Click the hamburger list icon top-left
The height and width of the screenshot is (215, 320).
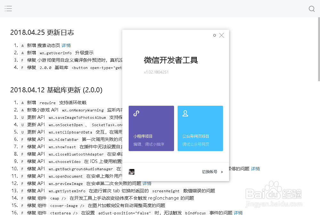click(x=8, y=8)
